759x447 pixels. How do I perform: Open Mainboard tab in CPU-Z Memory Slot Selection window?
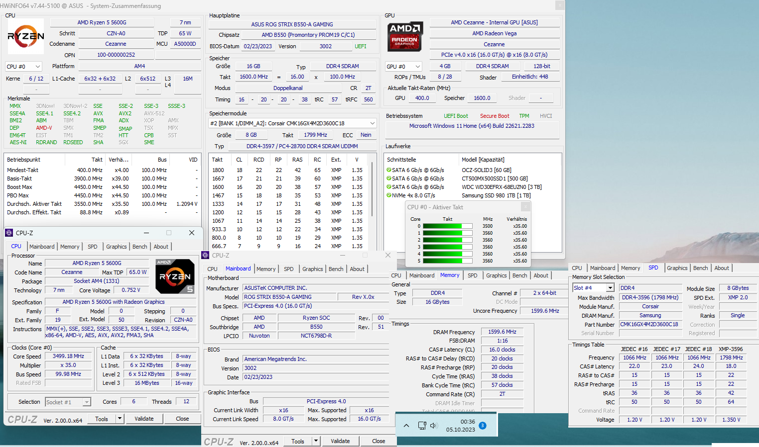tap(603, 268)
